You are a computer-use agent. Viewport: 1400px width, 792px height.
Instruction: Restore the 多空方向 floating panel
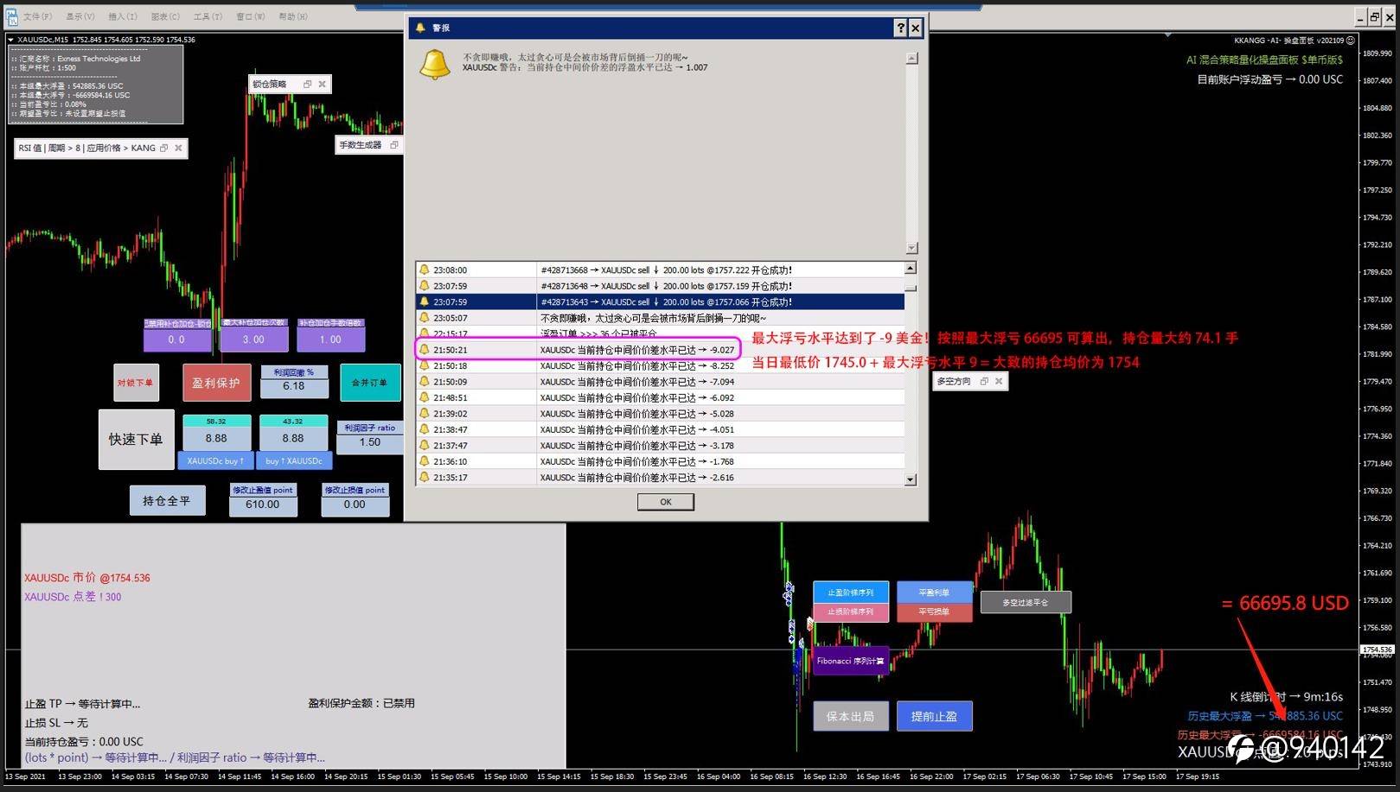pyautogui.click(x=983, y=381)
